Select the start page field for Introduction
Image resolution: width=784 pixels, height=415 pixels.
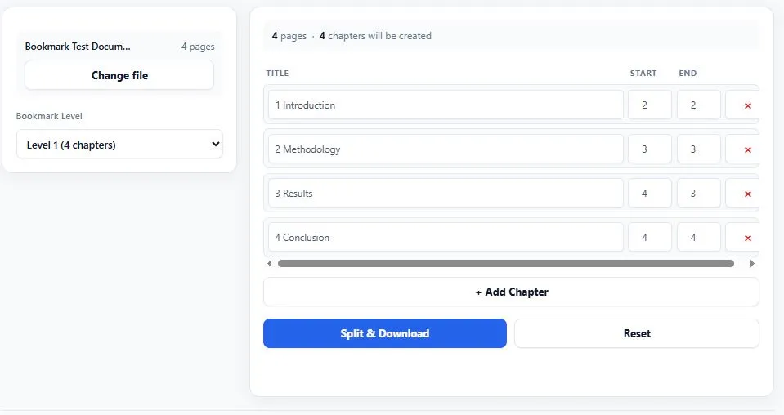649,105
